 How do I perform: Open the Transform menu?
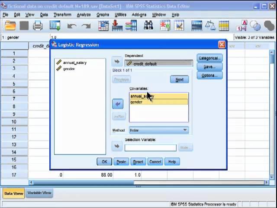click(x=62, y=15)
